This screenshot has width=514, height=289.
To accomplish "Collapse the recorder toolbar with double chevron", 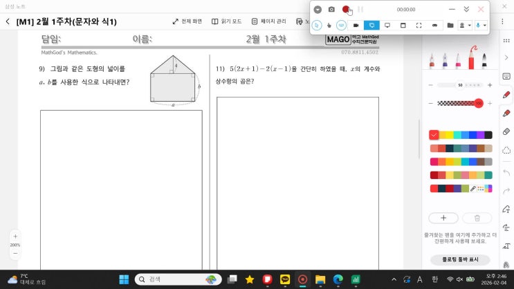I will point(466,10).
